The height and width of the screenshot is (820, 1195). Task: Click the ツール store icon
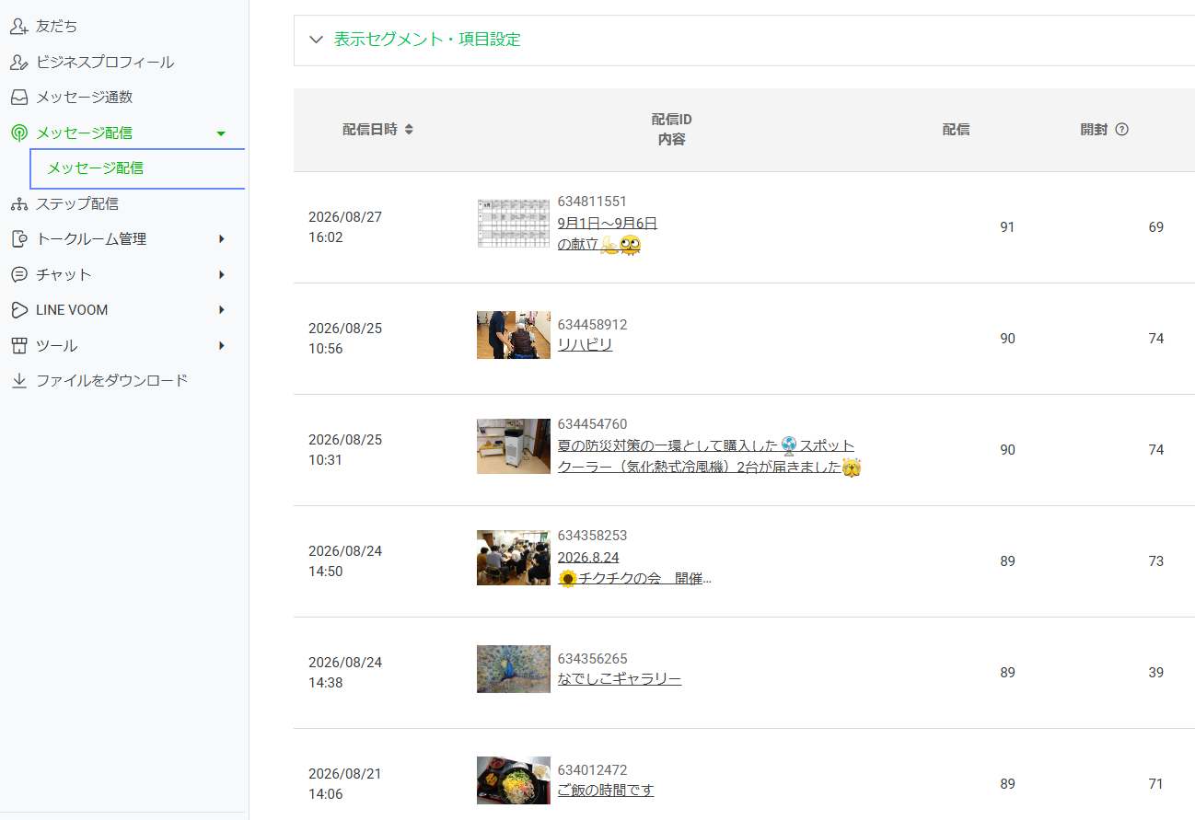tap(18, 346)
